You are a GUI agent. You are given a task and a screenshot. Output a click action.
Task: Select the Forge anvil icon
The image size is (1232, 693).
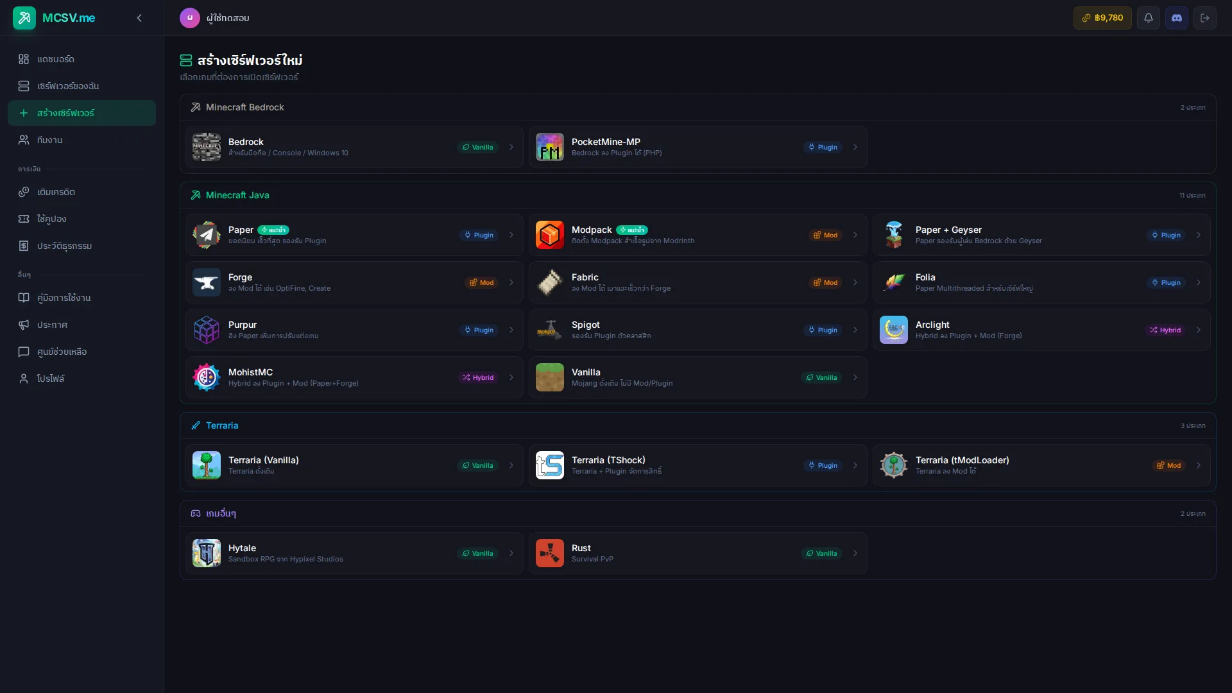tap(207, 282)
